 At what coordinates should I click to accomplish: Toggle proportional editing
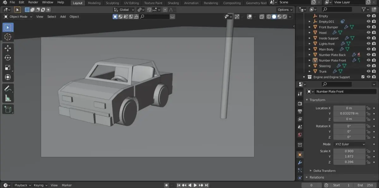click(x=165, y=10)
